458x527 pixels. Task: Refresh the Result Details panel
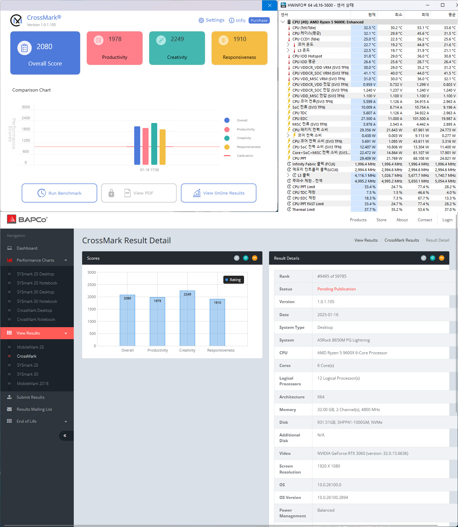[433, 258]
